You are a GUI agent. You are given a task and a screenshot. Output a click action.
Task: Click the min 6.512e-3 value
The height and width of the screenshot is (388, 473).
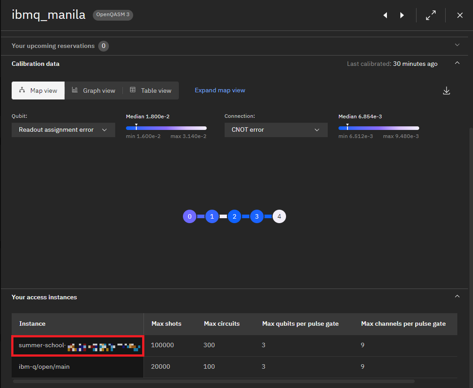[x=356, y=136]
